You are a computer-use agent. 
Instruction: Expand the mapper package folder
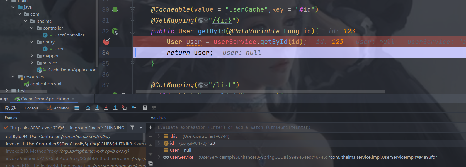pyautogui.click(x=32, y=56)
